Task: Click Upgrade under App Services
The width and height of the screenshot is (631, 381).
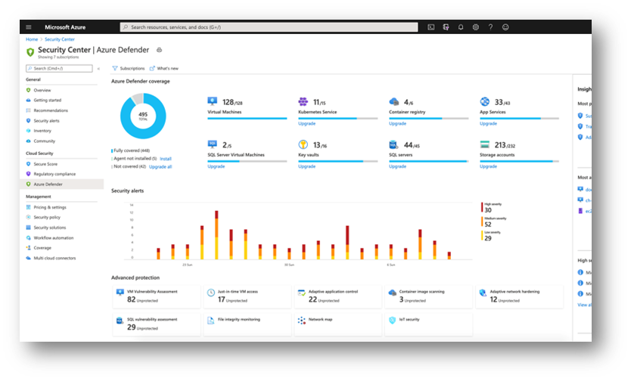Action: [488, 124]
